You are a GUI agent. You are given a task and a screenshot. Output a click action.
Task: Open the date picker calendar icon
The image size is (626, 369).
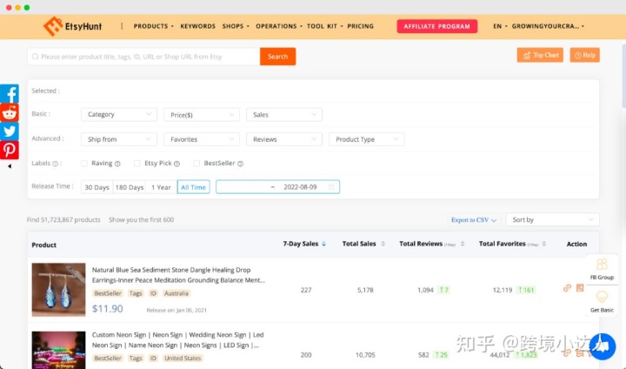point(331,187)
